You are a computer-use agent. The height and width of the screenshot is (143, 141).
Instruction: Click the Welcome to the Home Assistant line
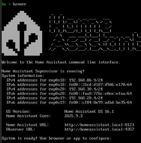click(x=61, y=62)
